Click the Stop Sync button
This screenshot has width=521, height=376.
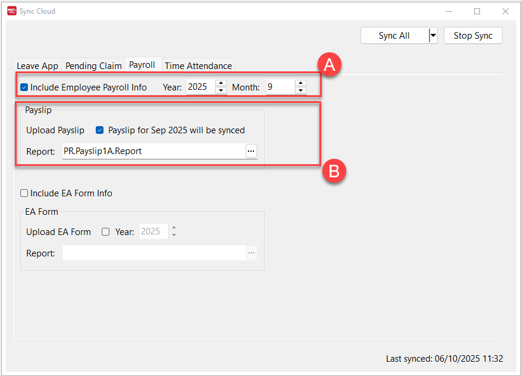473,36
